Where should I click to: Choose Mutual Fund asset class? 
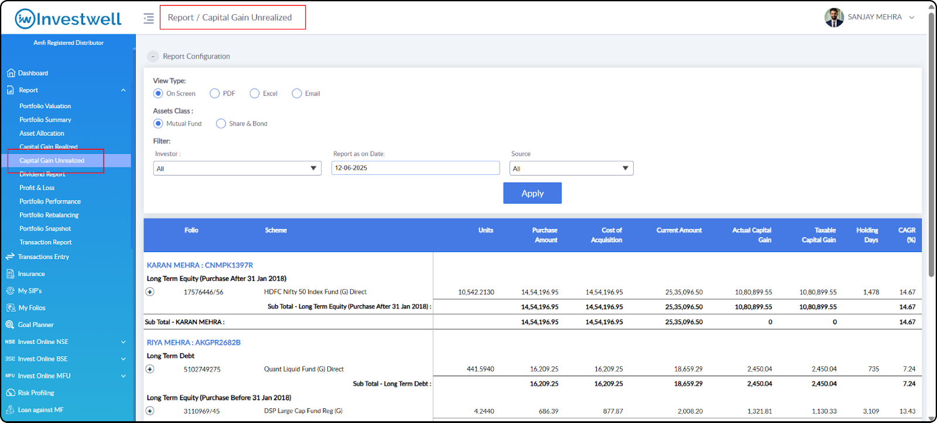158,123
